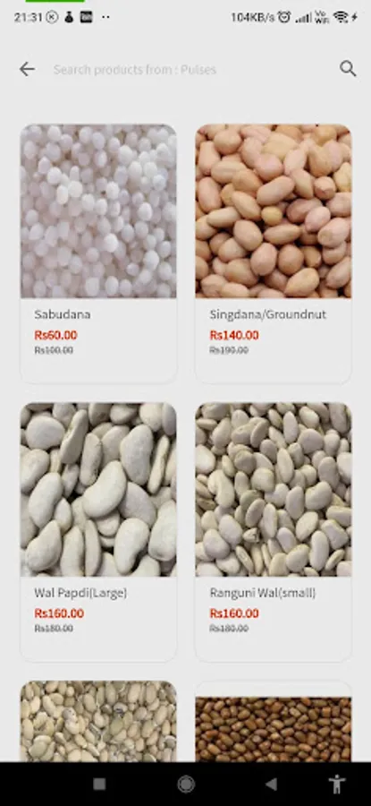Tap the search magnifier icon
The width and height of the screenshot is (371, 806).
(x=348, y=69)
